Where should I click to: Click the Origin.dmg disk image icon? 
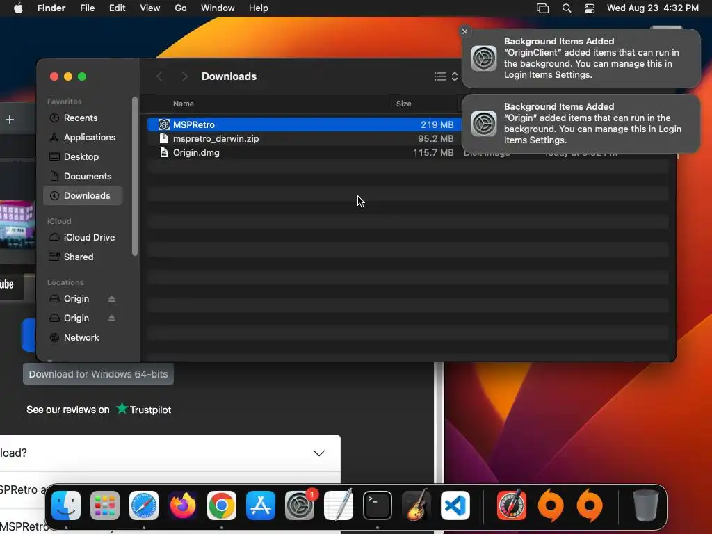(x=164, y=152)
